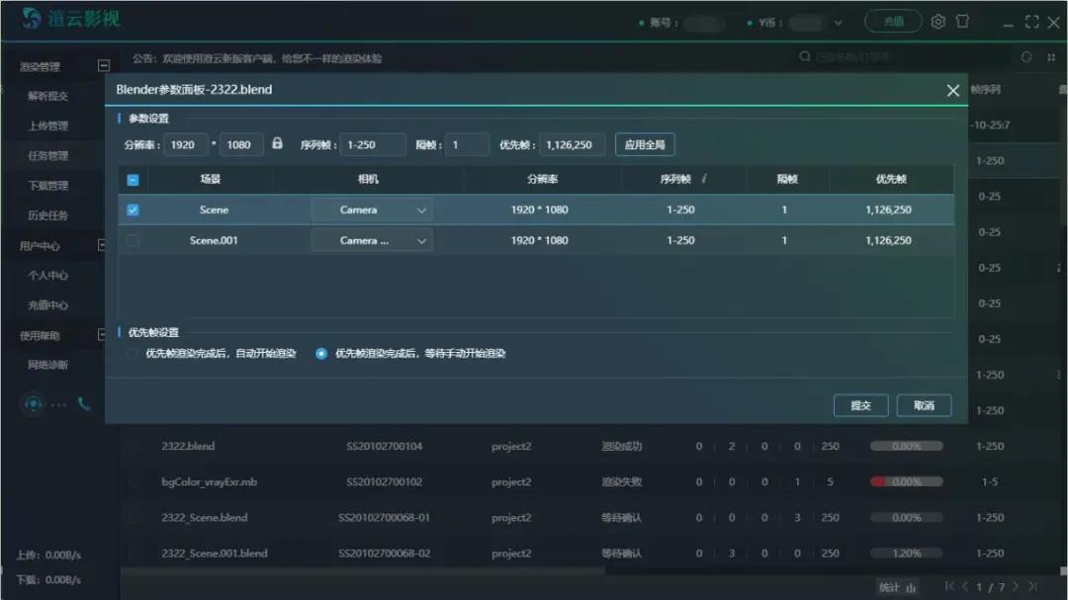
Task: Click the phone contact icon in sidebar
Action: [x=83, y=403]
